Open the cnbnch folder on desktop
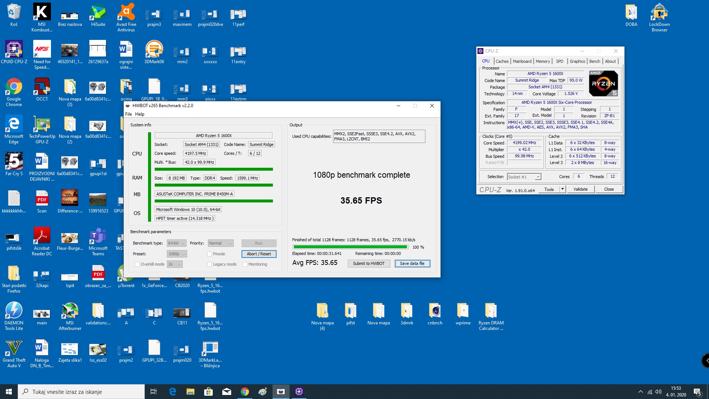The image size is (709, 399). 435,313
